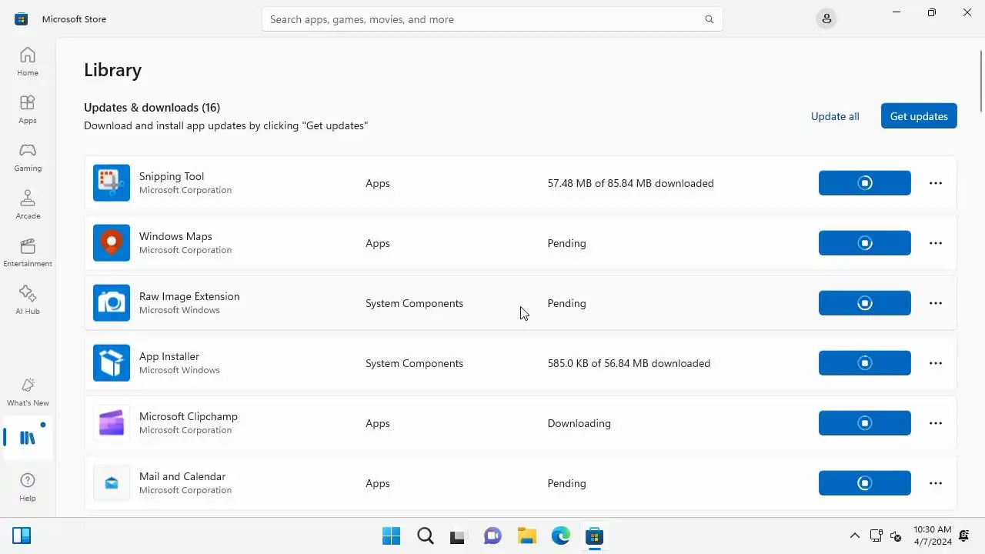Open the user account profile icon
This screenshot has height=554, width=985.
[826, 18]
